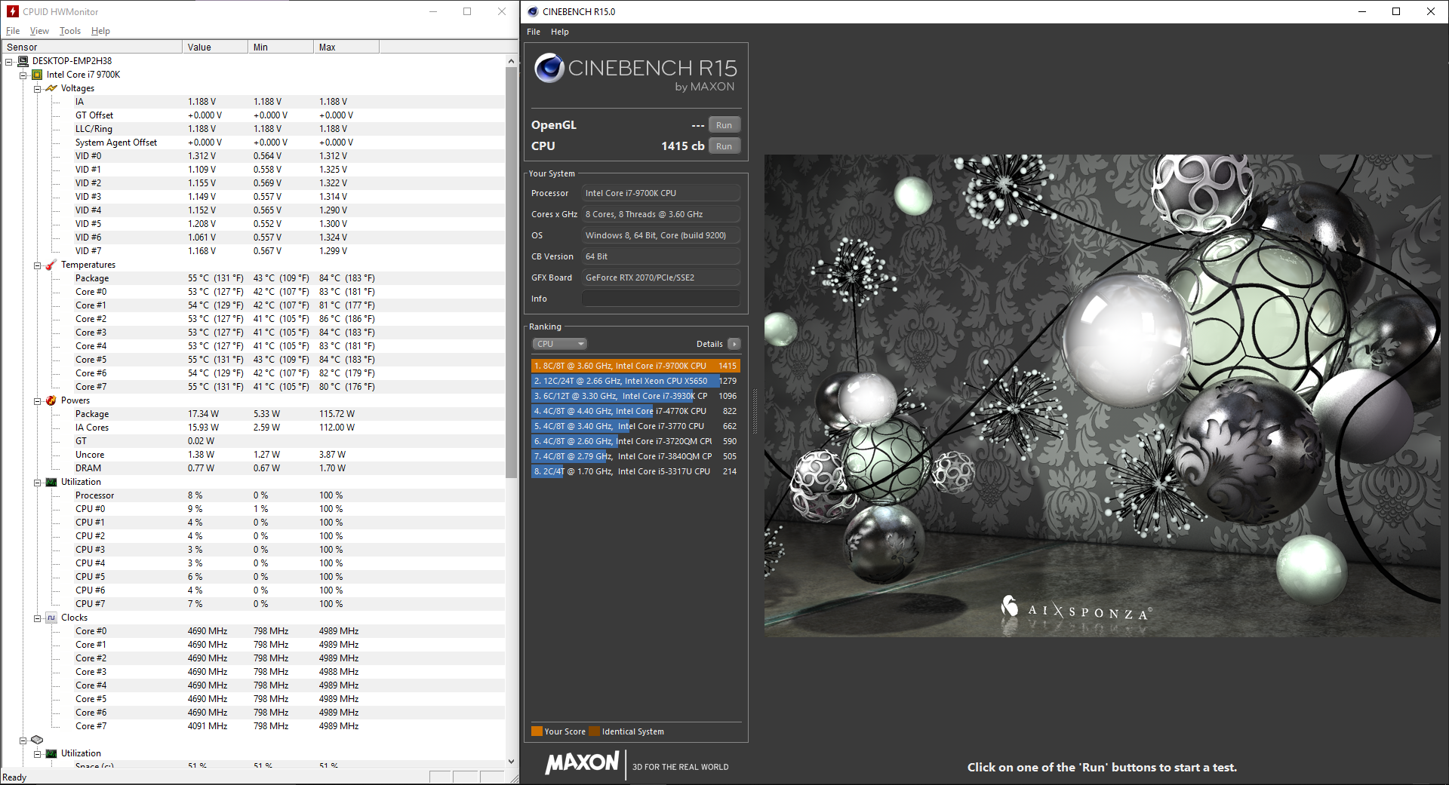Run the OpenGL benchmark

click(724, 125)
